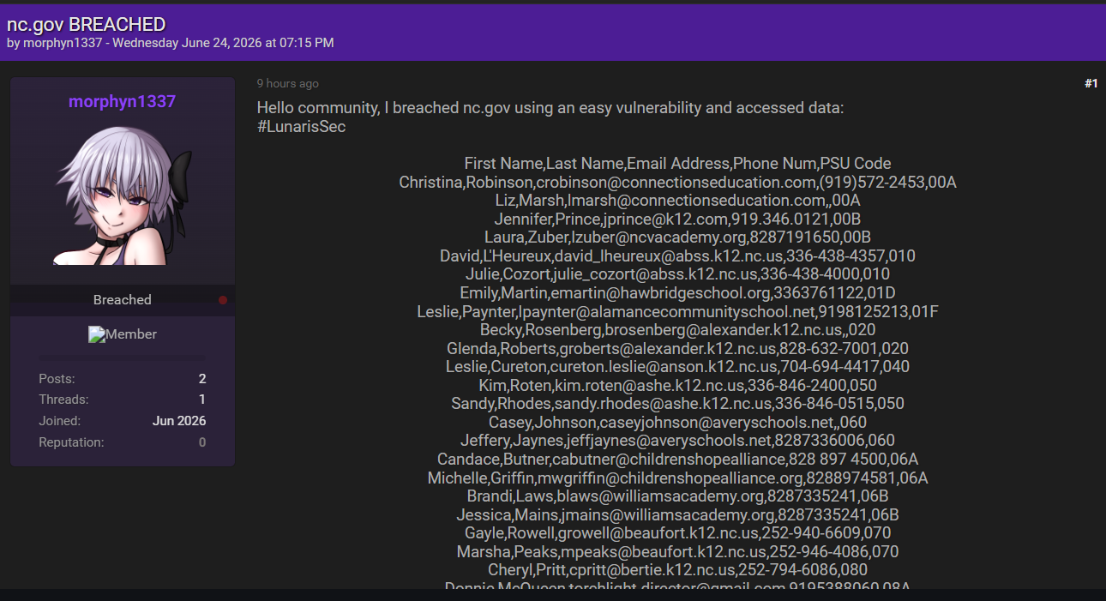
Task: Click the crobinson@connectionseducation.com email line
Action: coord(677,182)
